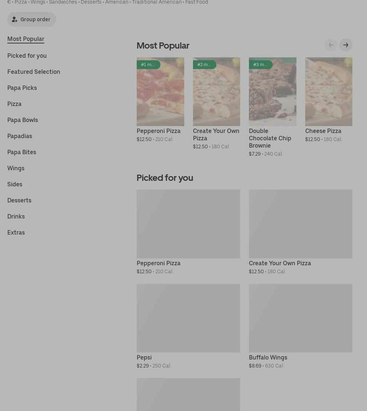Navigate to the Pizza category
The height and width of the screenshot is (411, 367).
click(14, 104)
